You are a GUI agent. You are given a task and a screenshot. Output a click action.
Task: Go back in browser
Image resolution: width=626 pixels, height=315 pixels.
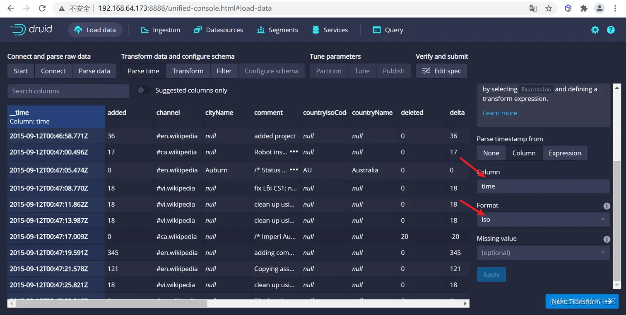coord(11,8)
